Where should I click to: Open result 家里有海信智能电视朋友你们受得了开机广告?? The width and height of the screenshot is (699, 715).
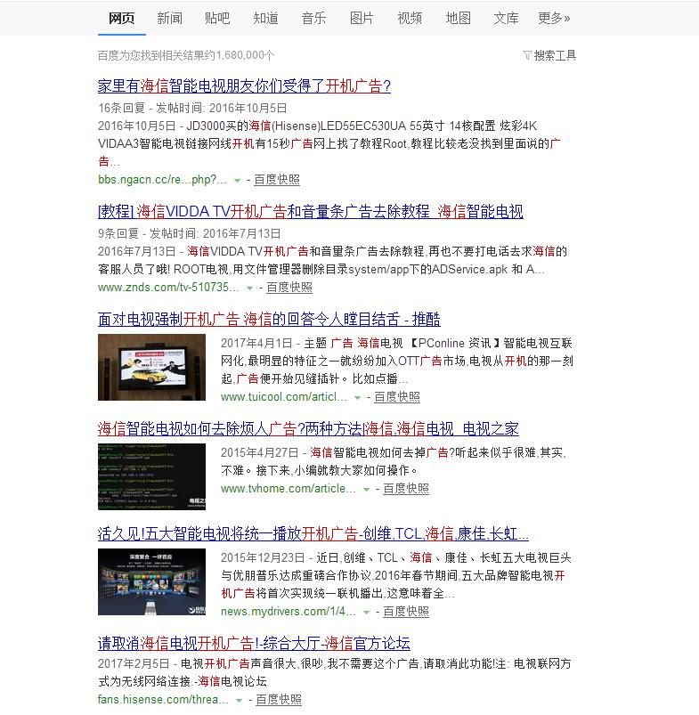coord(244,85)
